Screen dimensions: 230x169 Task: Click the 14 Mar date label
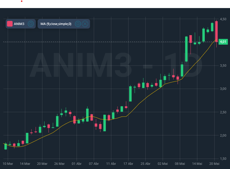click(x=25, y=164)
